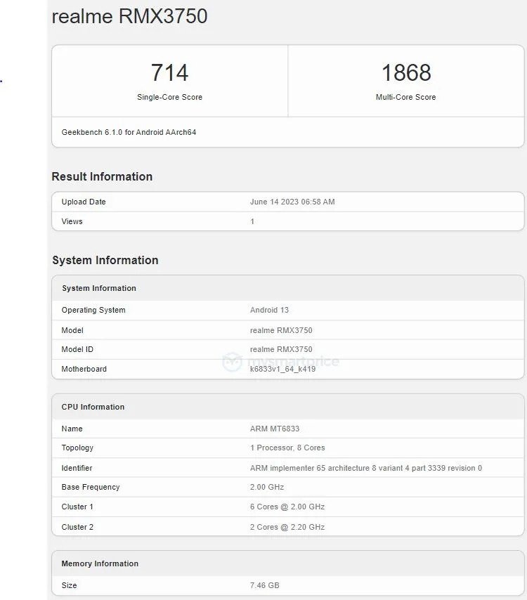
Task: Click the 714 single-core score number
Action: click(169, 72)
